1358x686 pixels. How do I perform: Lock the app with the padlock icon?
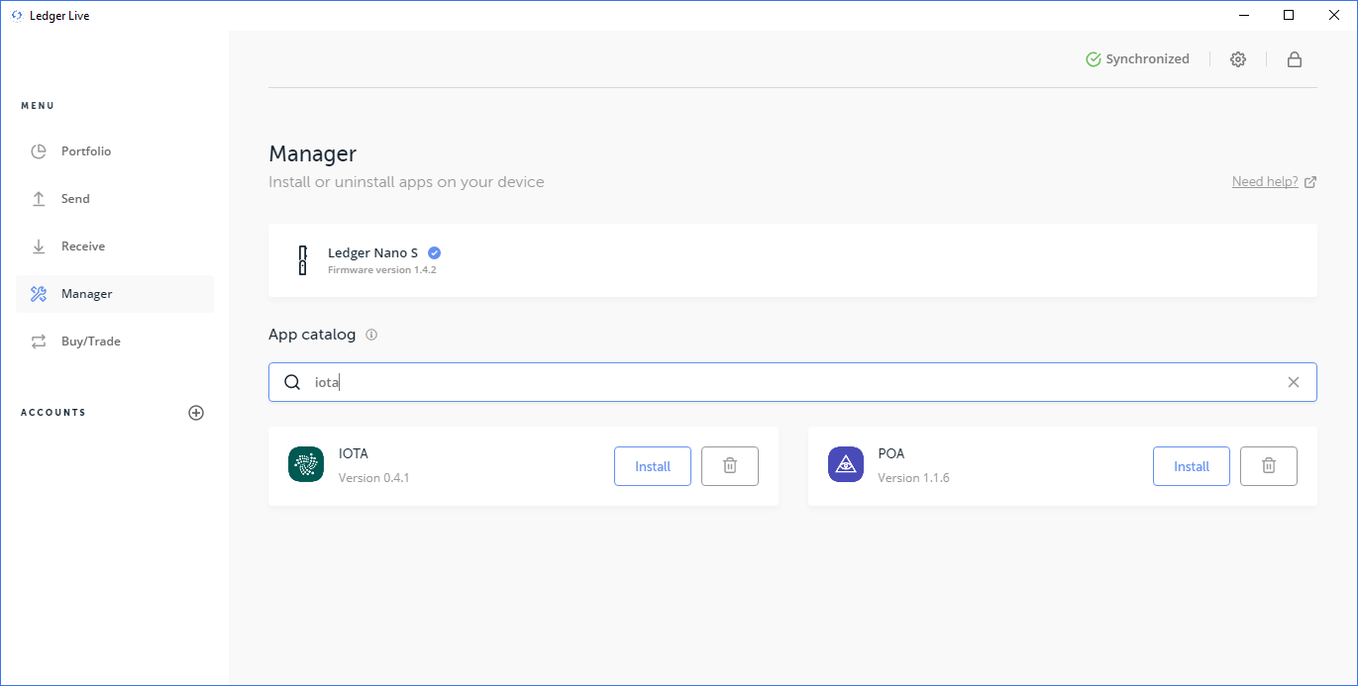(x=1295, y=59)
